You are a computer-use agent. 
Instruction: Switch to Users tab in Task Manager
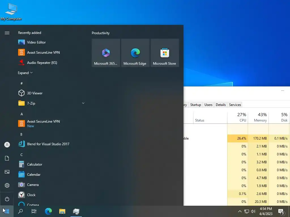pyautogui.click(x=208, y=105)
